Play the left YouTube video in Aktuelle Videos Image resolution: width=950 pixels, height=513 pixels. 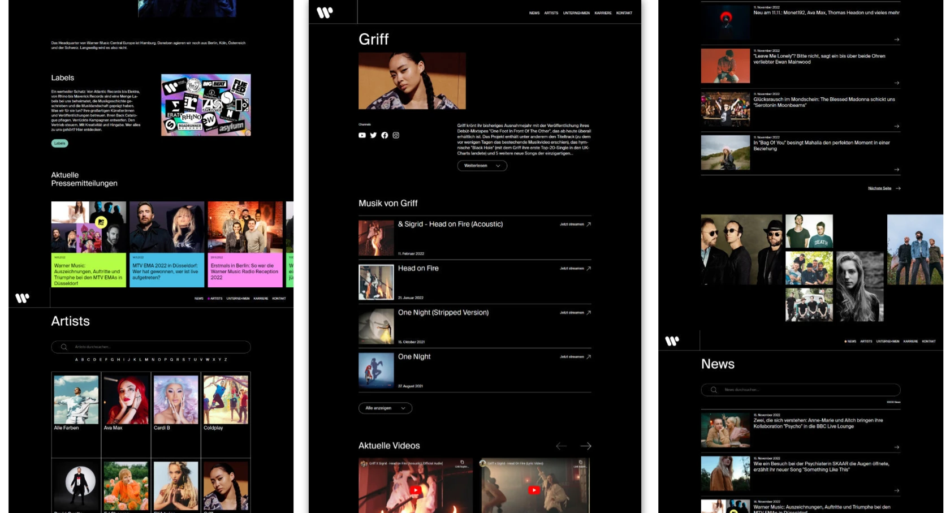(x=415, y=490)
